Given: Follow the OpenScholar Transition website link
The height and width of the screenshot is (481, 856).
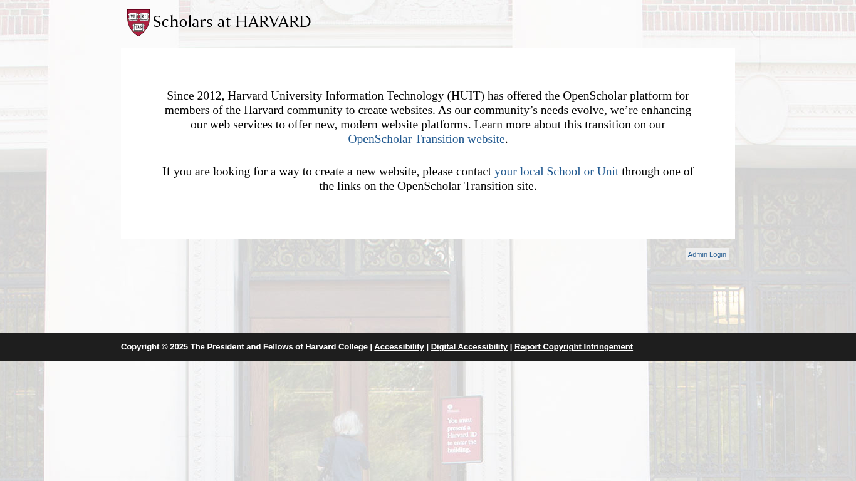Looking at the screenshot, I should [x=426, y=139].
